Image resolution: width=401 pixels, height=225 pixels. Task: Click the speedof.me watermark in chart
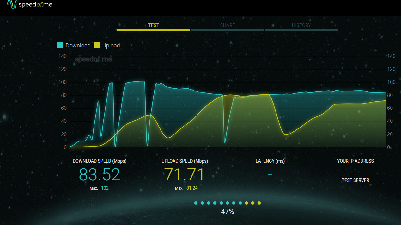tap(93, 59)
